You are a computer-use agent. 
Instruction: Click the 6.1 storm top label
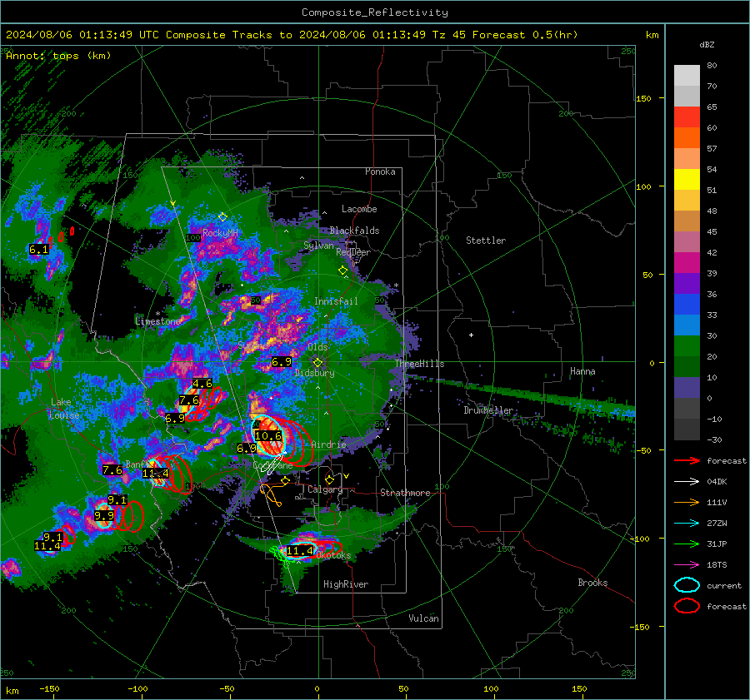pos(38,250)
